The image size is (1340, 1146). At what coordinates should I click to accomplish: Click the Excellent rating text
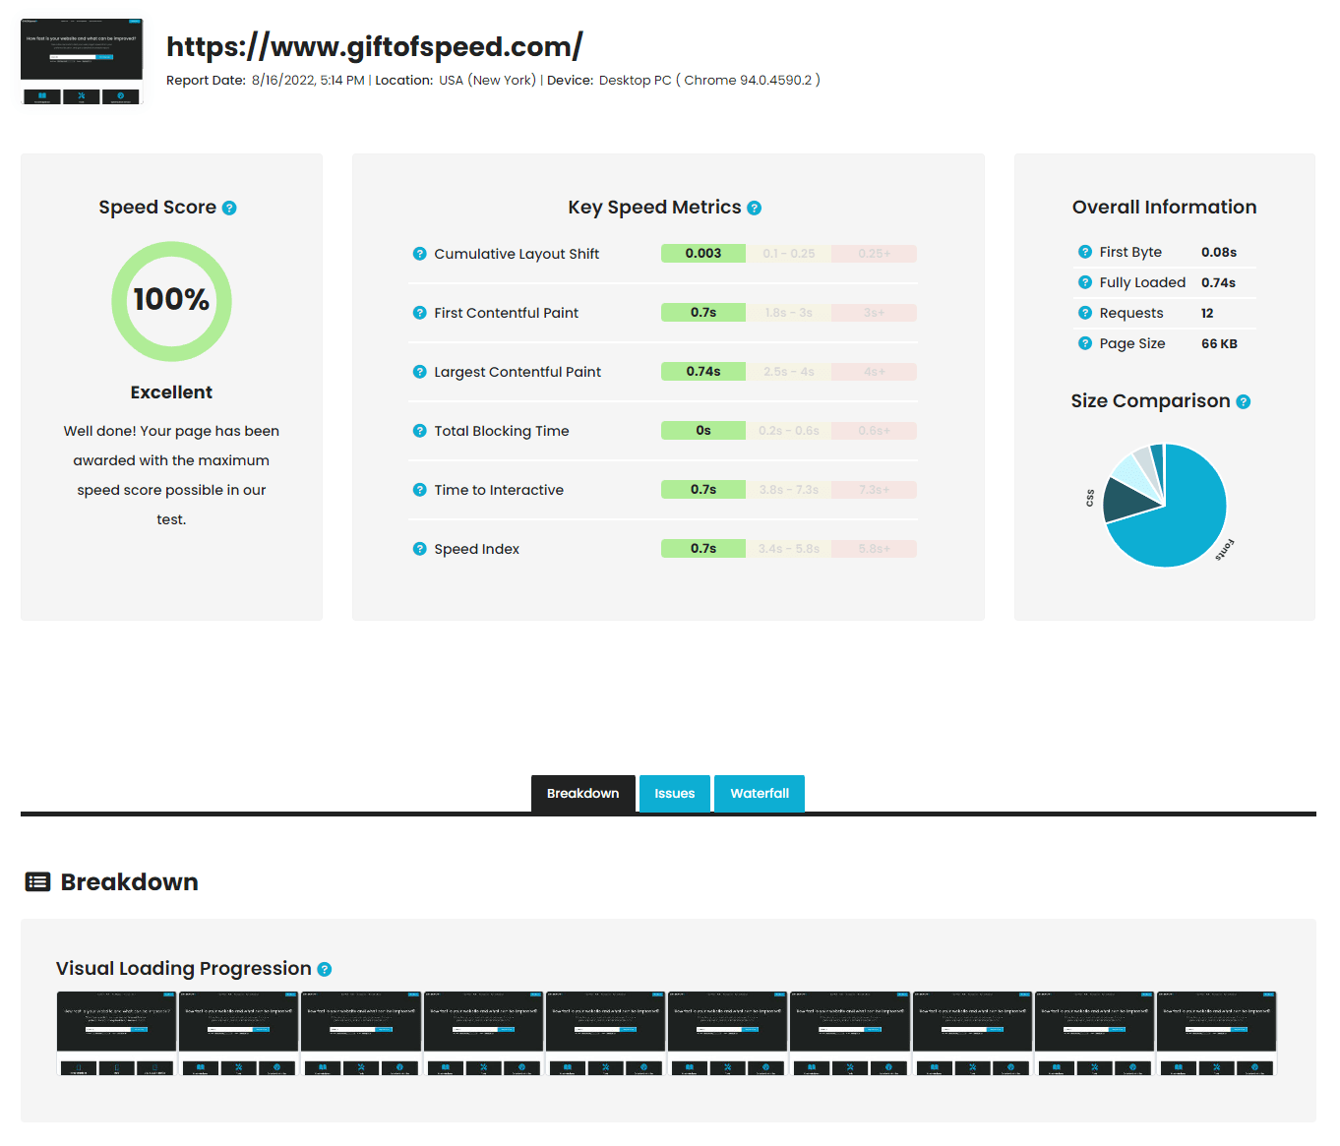[171, 392]
